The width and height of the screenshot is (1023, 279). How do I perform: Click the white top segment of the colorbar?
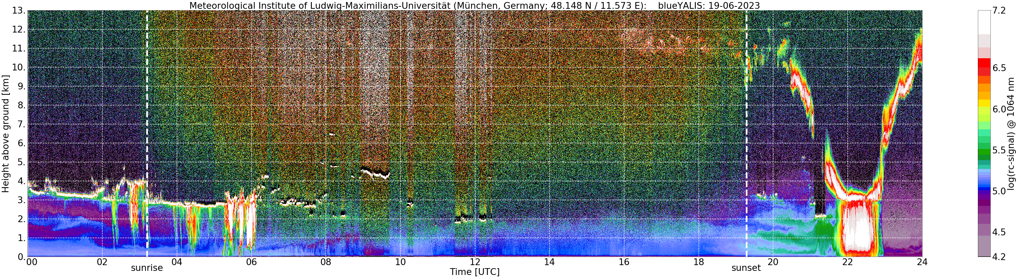[984, 22]
